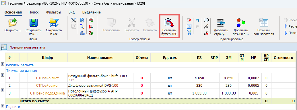
Task: Click the greyed-out Копировать icon
Action: [111, 23]
